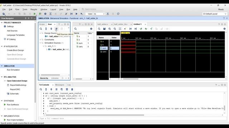The width and height of the screenshot is (229, 128).
Task: Switch to the Libraries tab in Sources
Action: point(55,78)
